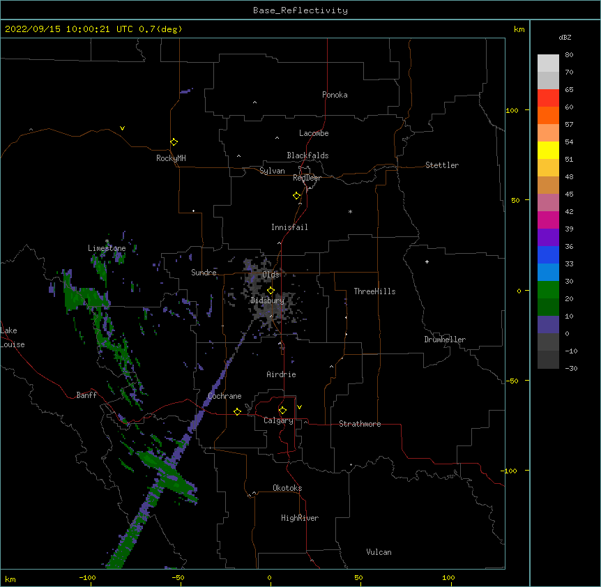Click the Innisfail city label
601x587 pixels.
click(x=289, y=227)
